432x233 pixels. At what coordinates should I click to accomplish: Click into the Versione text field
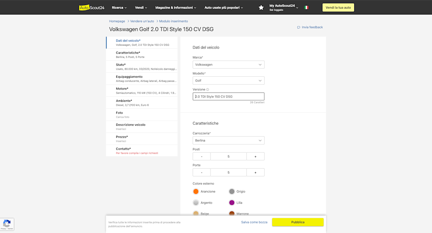click(x=228, y=96)
